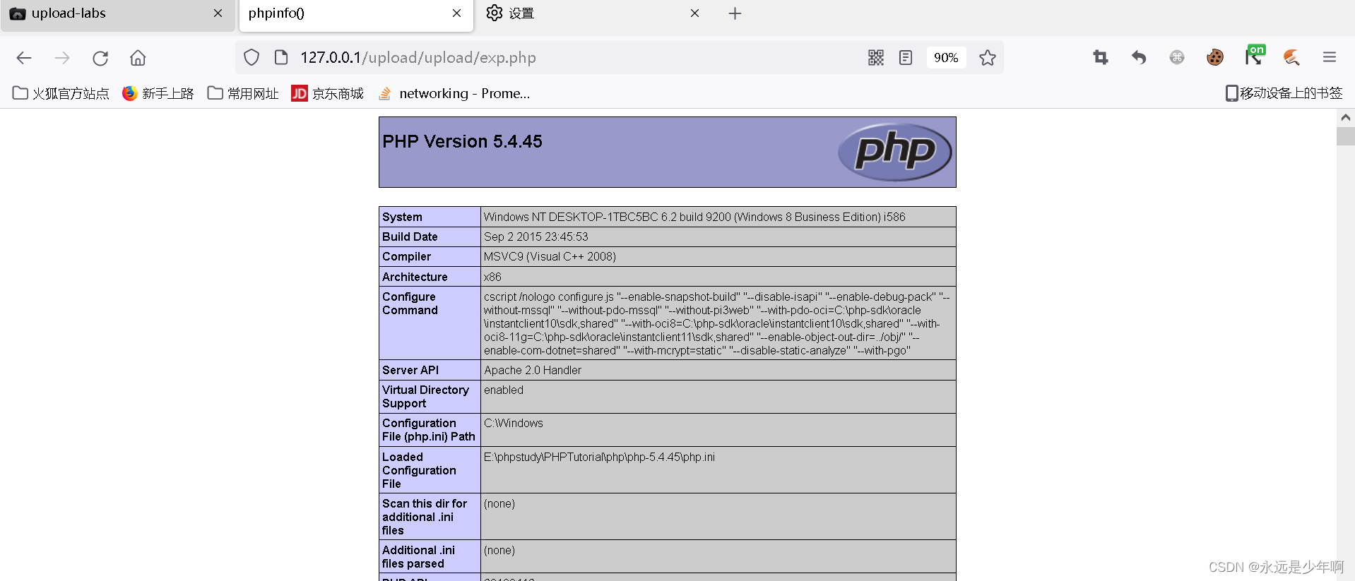Click the Windows NT DESKTOP system value
1355x581 pixels.
(x=694, y=217)
